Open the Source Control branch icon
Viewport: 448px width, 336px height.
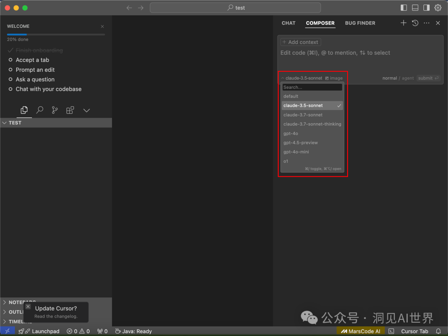click(55, 110)
